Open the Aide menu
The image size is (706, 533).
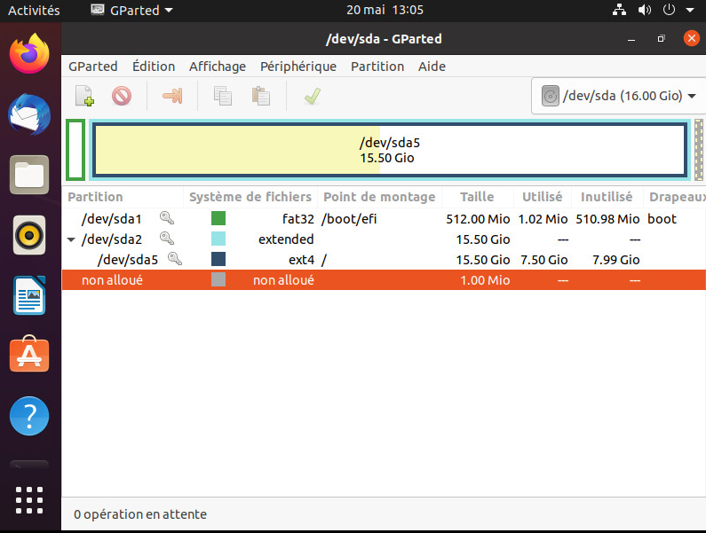click(432, 67)
